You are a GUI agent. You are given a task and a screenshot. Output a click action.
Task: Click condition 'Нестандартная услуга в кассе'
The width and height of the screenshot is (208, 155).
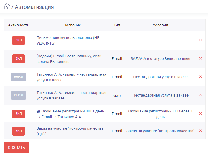160,77
